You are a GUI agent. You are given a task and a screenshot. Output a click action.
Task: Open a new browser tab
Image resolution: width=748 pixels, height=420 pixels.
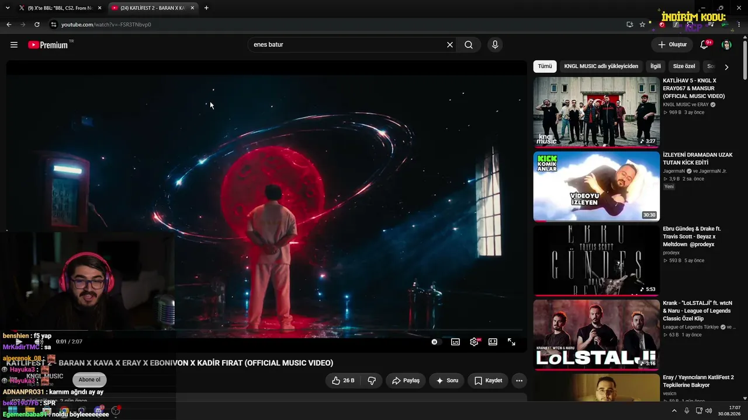pyautogui.click(x=206, y=8)
